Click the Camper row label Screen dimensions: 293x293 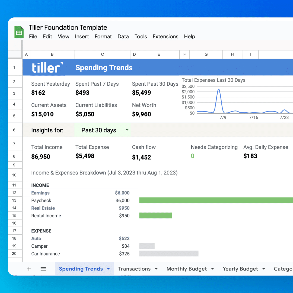[39, 246]
